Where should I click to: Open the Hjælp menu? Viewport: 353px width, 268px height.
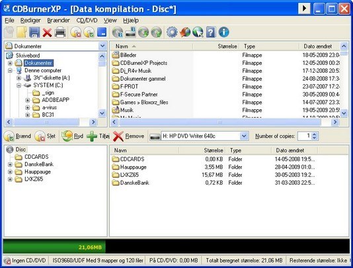(x=131, y=21)
